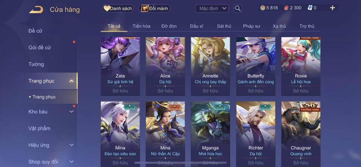Open Tướng in the sidebar

(x=36, y=64)
